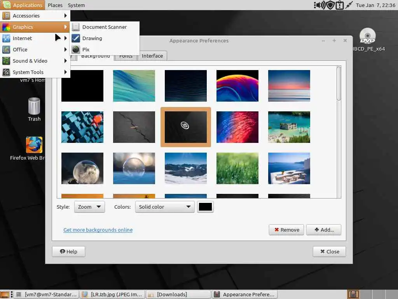Click the Office chart icon
The height and width of the screenshot is (299, 398).
(6, 49)
